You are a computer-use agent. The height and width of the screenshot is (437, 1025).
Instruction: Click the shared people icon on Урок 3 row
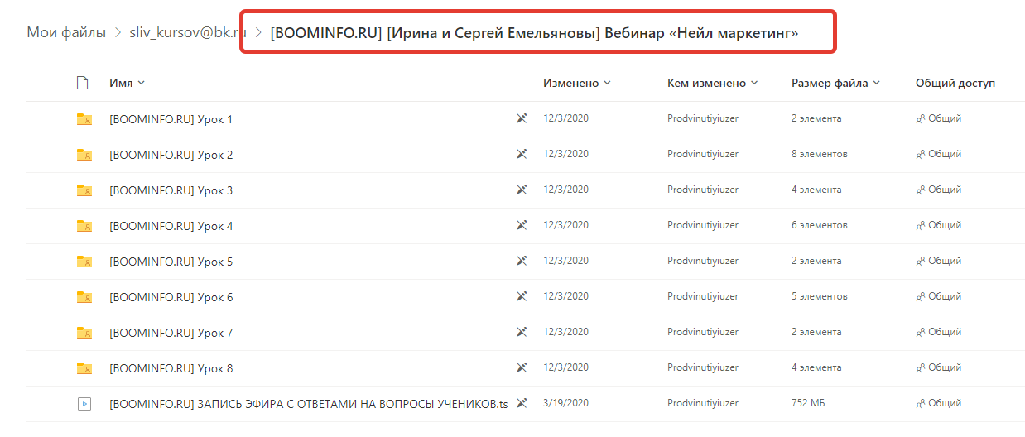coord(921,190)
